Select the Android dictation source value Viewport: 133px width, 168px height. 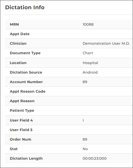pos(90,72)
